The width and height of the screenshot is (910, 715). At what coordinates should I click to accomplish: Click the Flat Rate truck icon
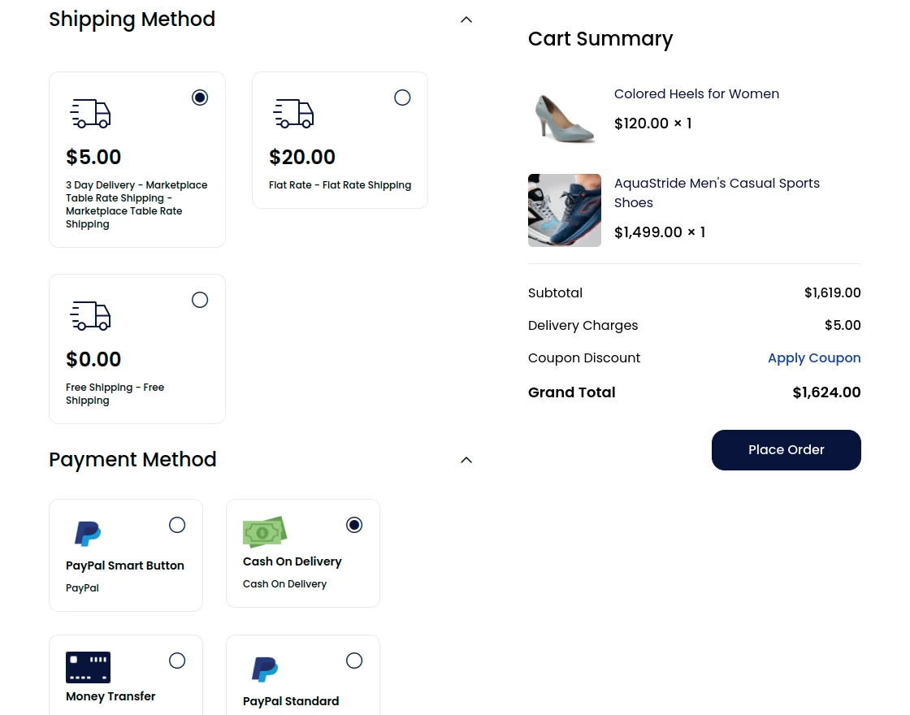click(293, 114)
